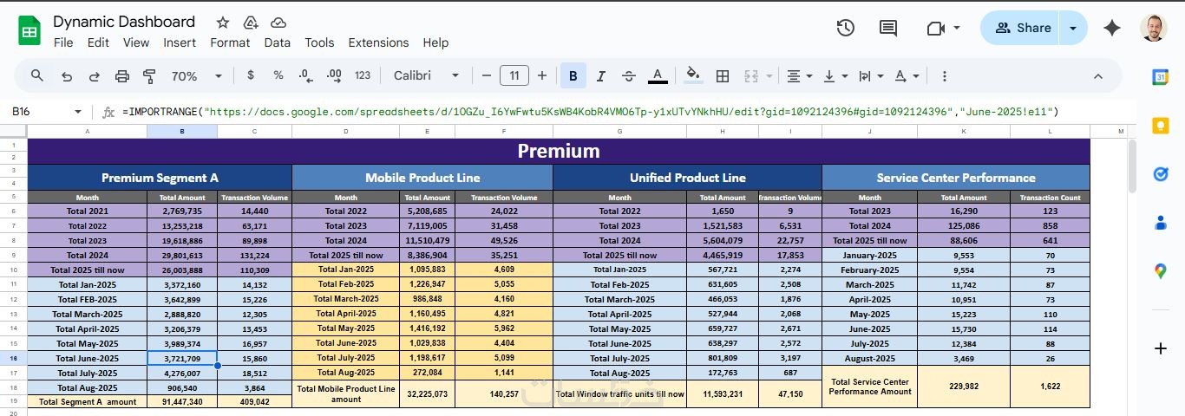The height and width of the screenshot is (416, 1185).
Task: Open version history clock icon
Action: click(x=846, y=28)
